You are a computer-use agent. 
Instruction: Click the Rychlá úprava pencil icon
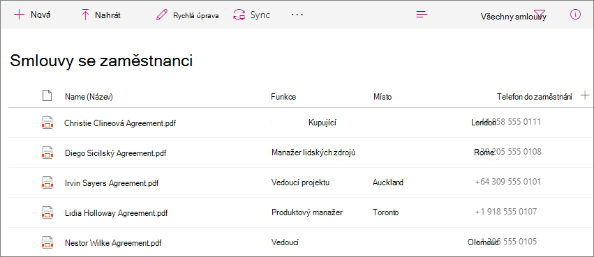click(x=162, y=15)
